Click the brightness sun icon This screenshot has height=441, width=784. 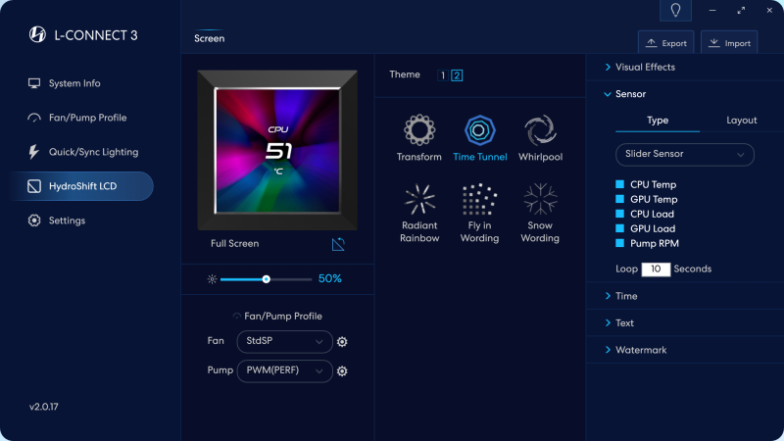coord(212,279)
